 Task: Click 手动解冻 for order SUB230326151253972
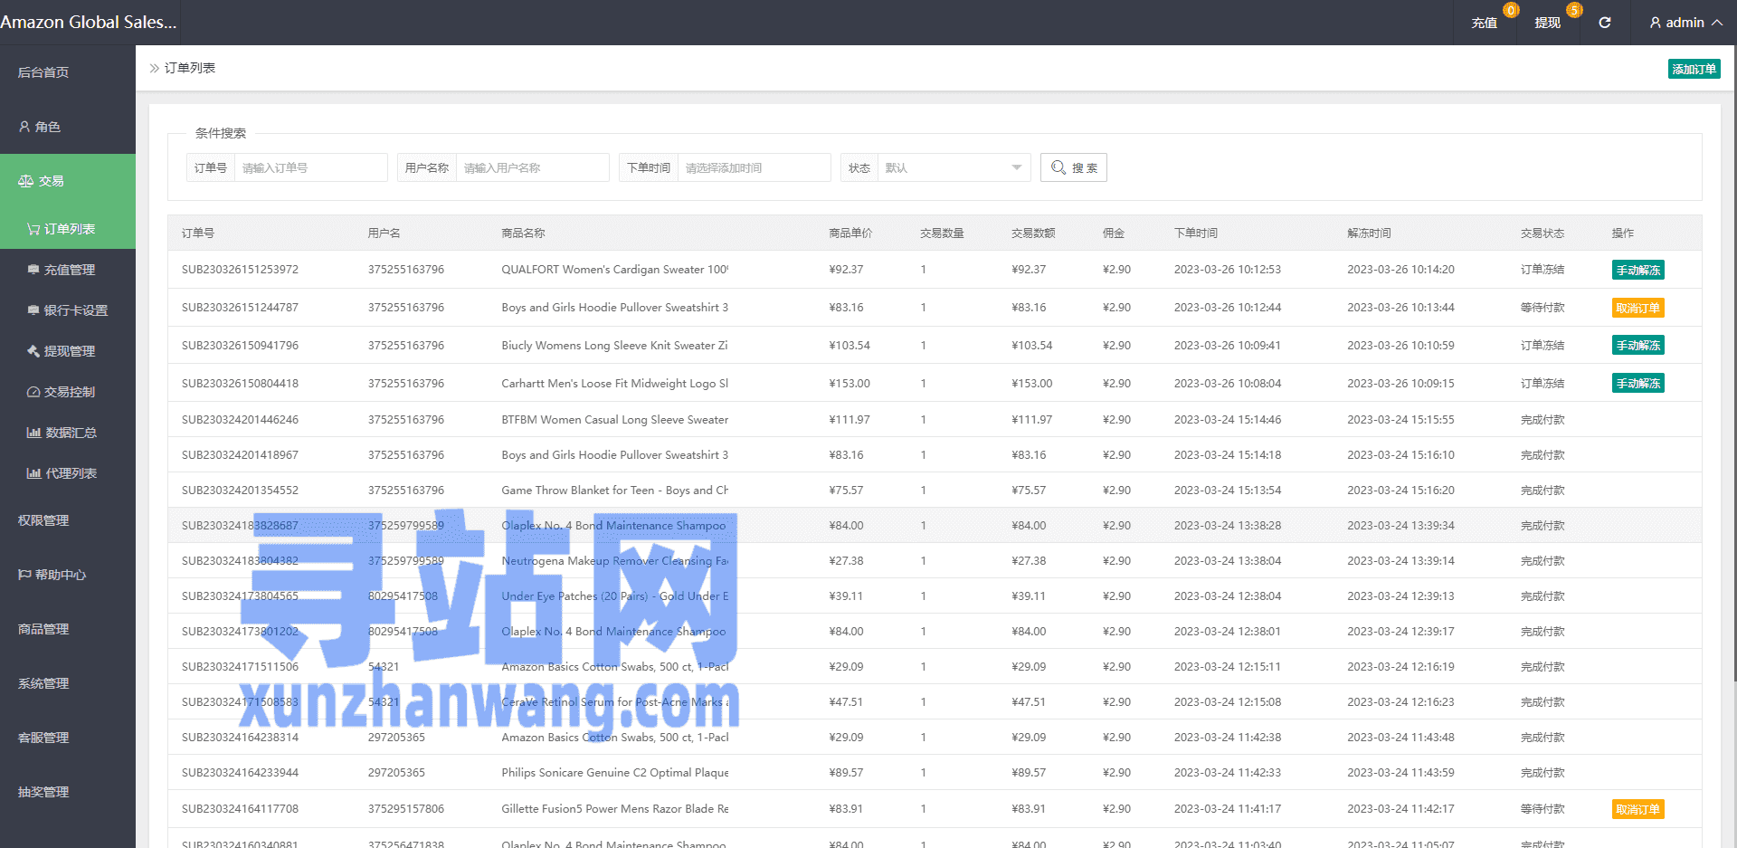tap(1637, 270)
